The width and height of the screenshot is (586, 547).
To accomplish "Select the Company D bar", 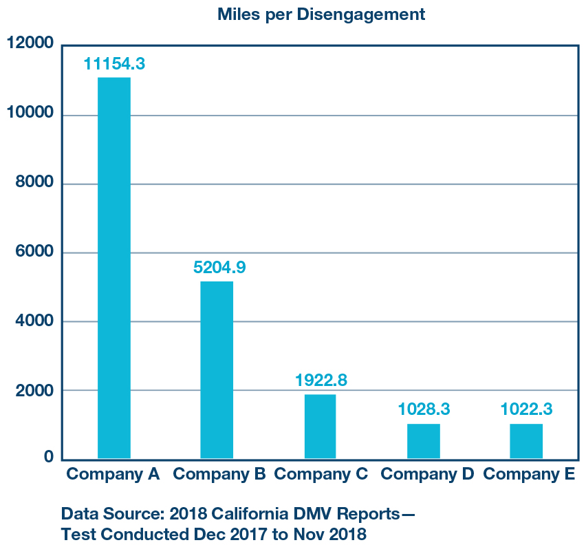I will click(x=423, y=441).
